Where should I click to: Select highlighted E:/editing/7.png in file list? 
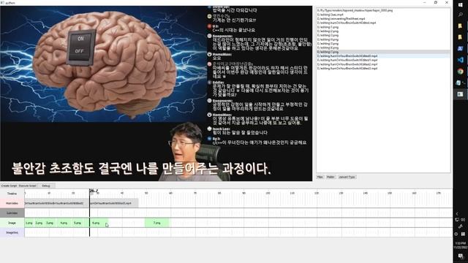tap(383, 52)
